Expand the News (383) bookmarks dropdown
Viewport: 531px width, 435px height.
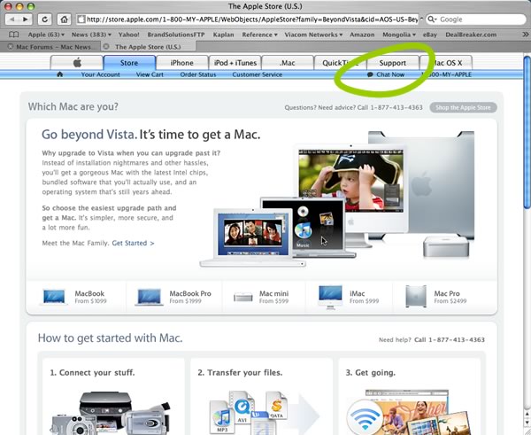[x=91, y=35]
